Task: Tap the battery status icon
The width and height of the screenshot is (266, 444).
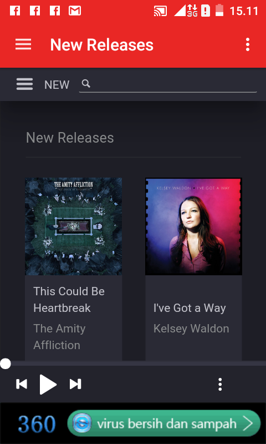Action: click(x=219, y=11)
